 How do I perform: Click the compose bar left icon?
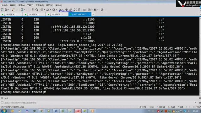[x=2, y=103]
